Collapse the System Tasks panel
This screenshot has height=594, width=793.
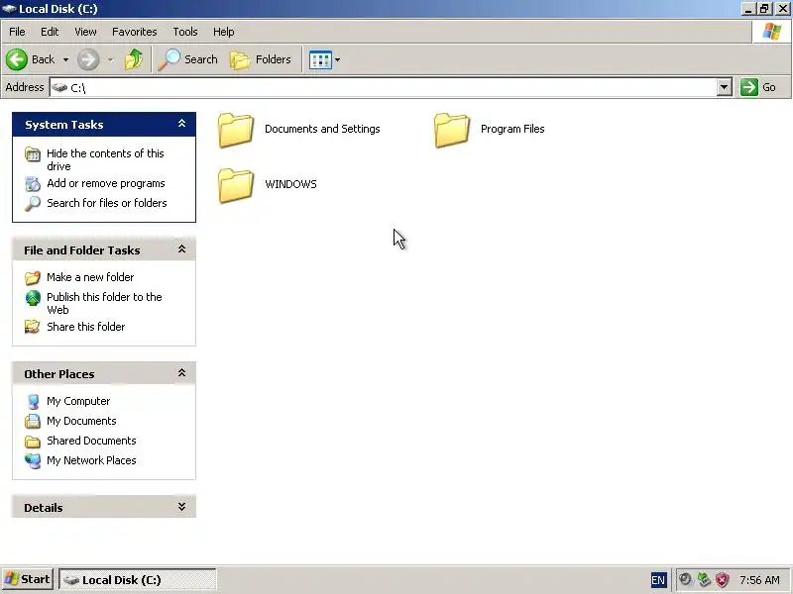click(x=181, y=124)
